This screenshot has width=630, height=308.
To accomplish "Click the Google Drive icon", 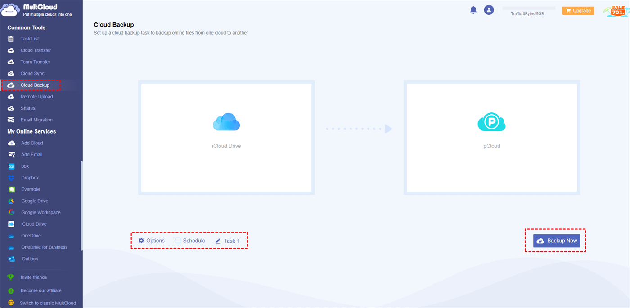I will (12, 201).
